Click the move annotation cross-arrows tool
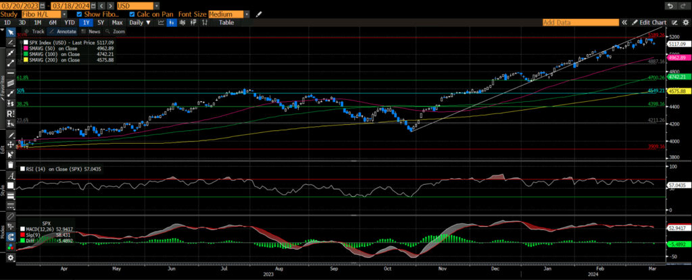Image resolution: width=692 pixels, height=280 pixels. coord(10,144)
